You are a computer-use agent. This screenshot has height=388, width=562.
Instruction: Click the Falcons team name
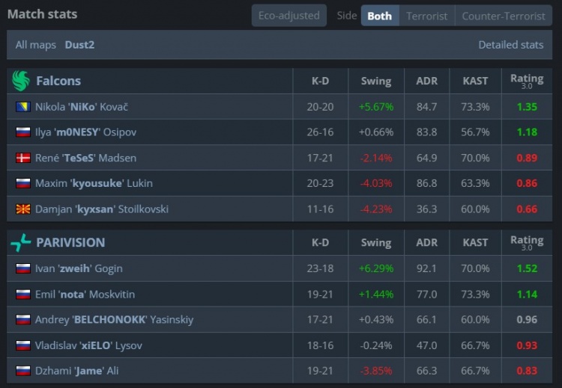(58, 81)
